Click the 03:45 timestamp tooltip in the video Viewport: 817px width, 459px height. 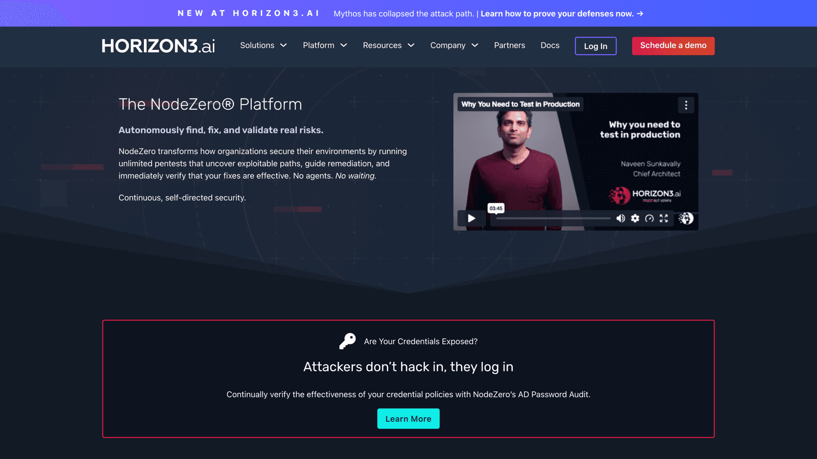[x=496, y=208]
